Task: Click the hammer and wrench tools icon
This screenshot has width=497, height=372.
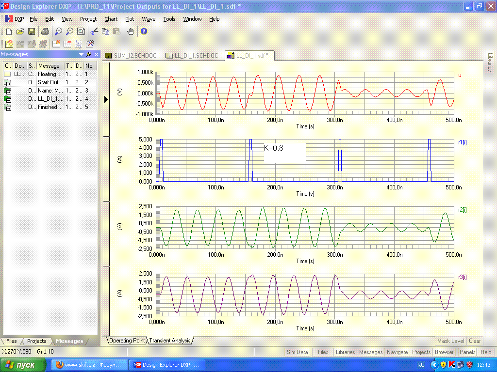Action: tap(90, 44)
